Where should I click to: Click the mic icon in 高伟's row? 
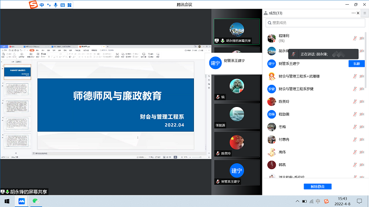pos(355,152)
